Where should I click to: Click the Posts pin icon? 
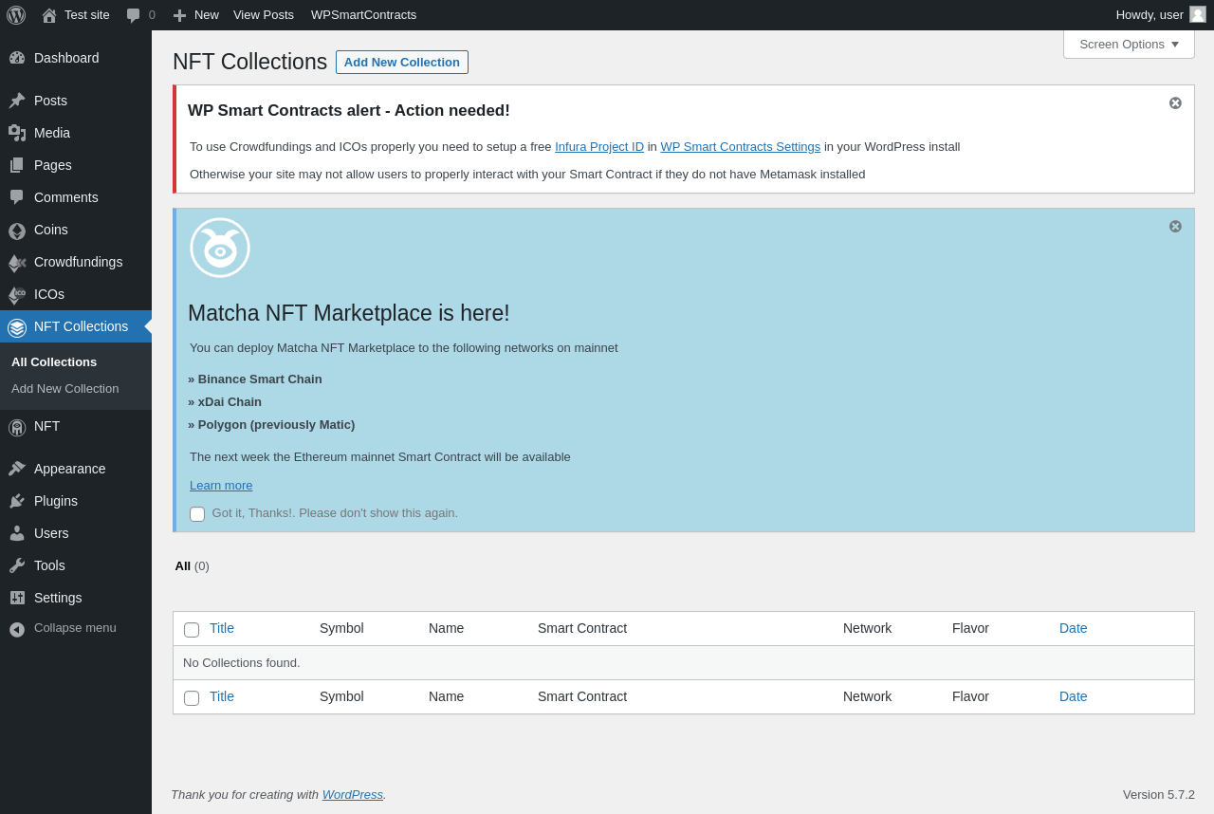tap(17, 101)
